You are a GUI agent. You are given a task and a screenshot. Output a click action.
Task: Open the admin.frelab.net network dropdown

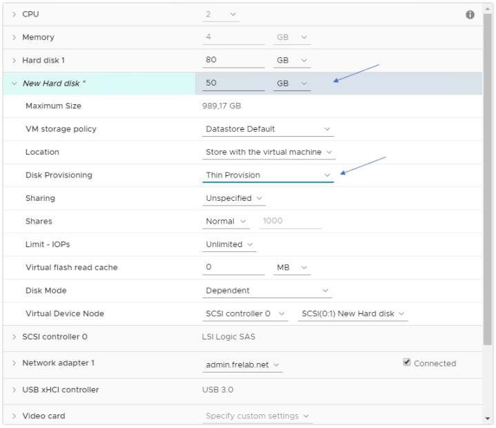tap(242, 364)
